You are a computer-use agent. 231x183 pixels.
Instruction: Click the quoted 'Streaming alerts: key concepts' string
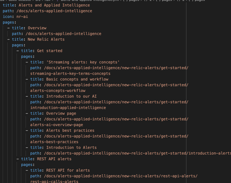pyautogui.click(x=83, y=62)
